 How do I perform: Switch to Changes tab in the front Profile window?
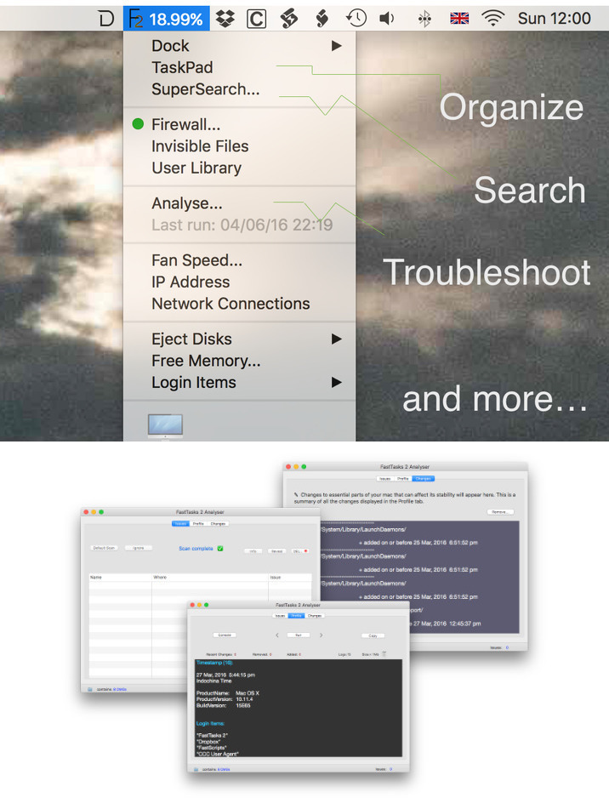pyautogui.click(x=315, y=616)
